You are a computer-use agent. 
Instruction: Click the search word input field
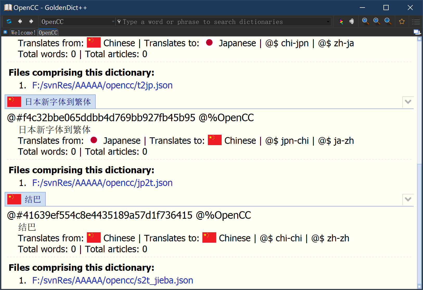coord(224,22)
